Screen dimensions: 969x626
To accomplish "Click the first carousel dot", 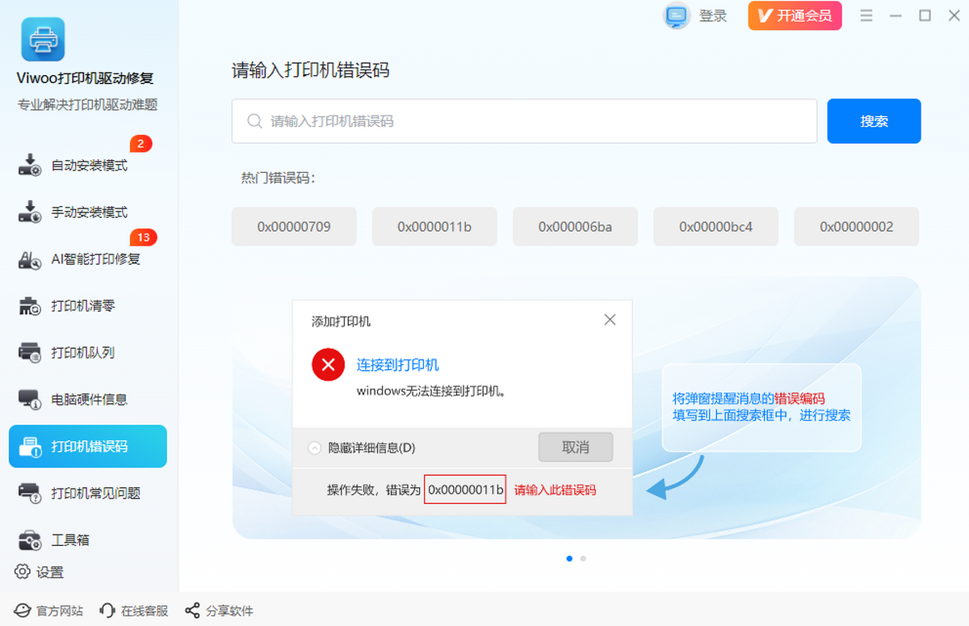I will (569, 558).
